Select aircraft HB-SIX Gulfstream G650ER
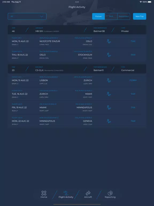The height and width of the screenshot is (206, 154). (47, 31)
